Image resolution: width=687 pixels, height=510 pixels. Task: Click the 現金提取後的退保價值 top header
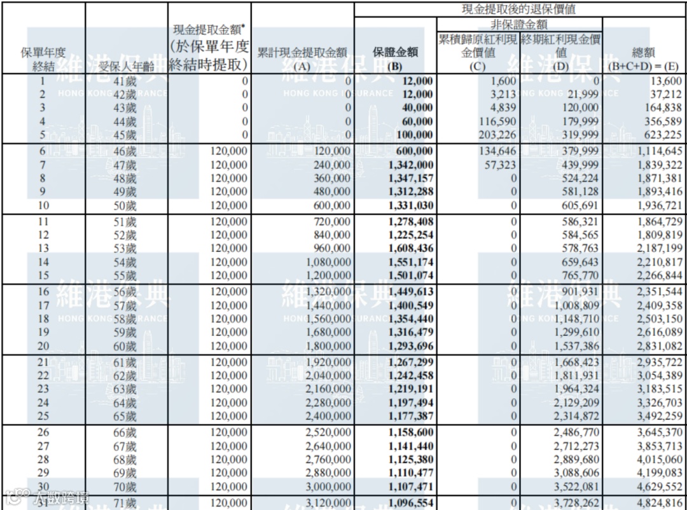(x=519, y=9)
